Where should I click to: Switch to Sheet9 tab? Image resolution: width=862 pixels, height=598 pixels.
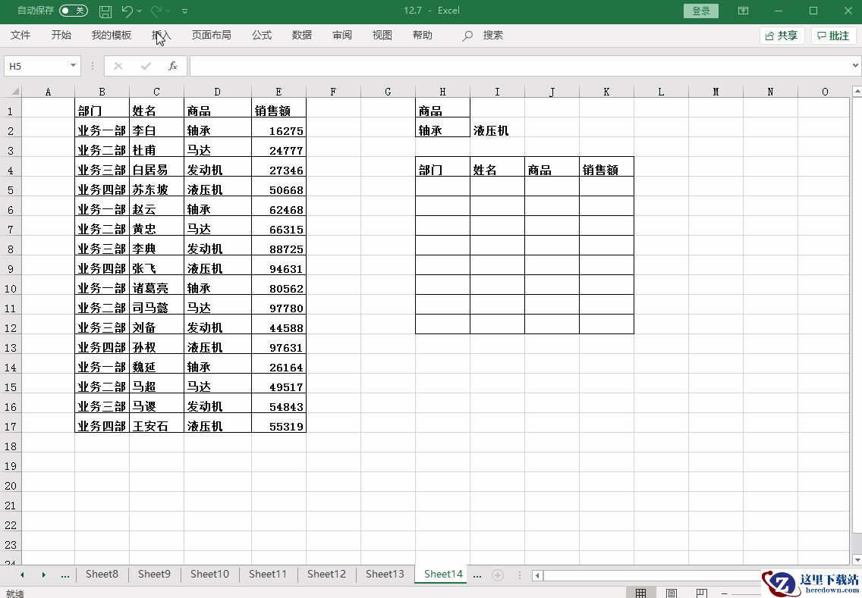(x=154, y=574)
